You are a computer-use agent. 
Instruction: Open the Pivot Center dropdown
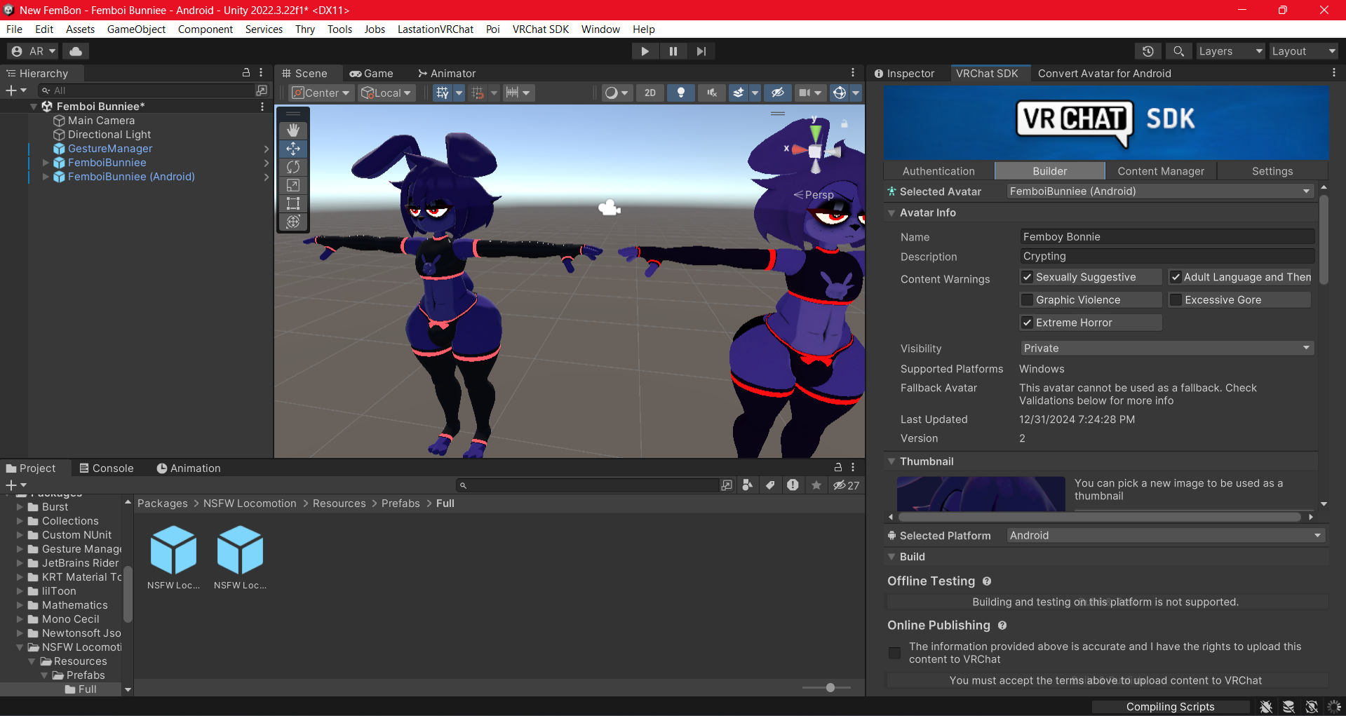pos(321,93)
